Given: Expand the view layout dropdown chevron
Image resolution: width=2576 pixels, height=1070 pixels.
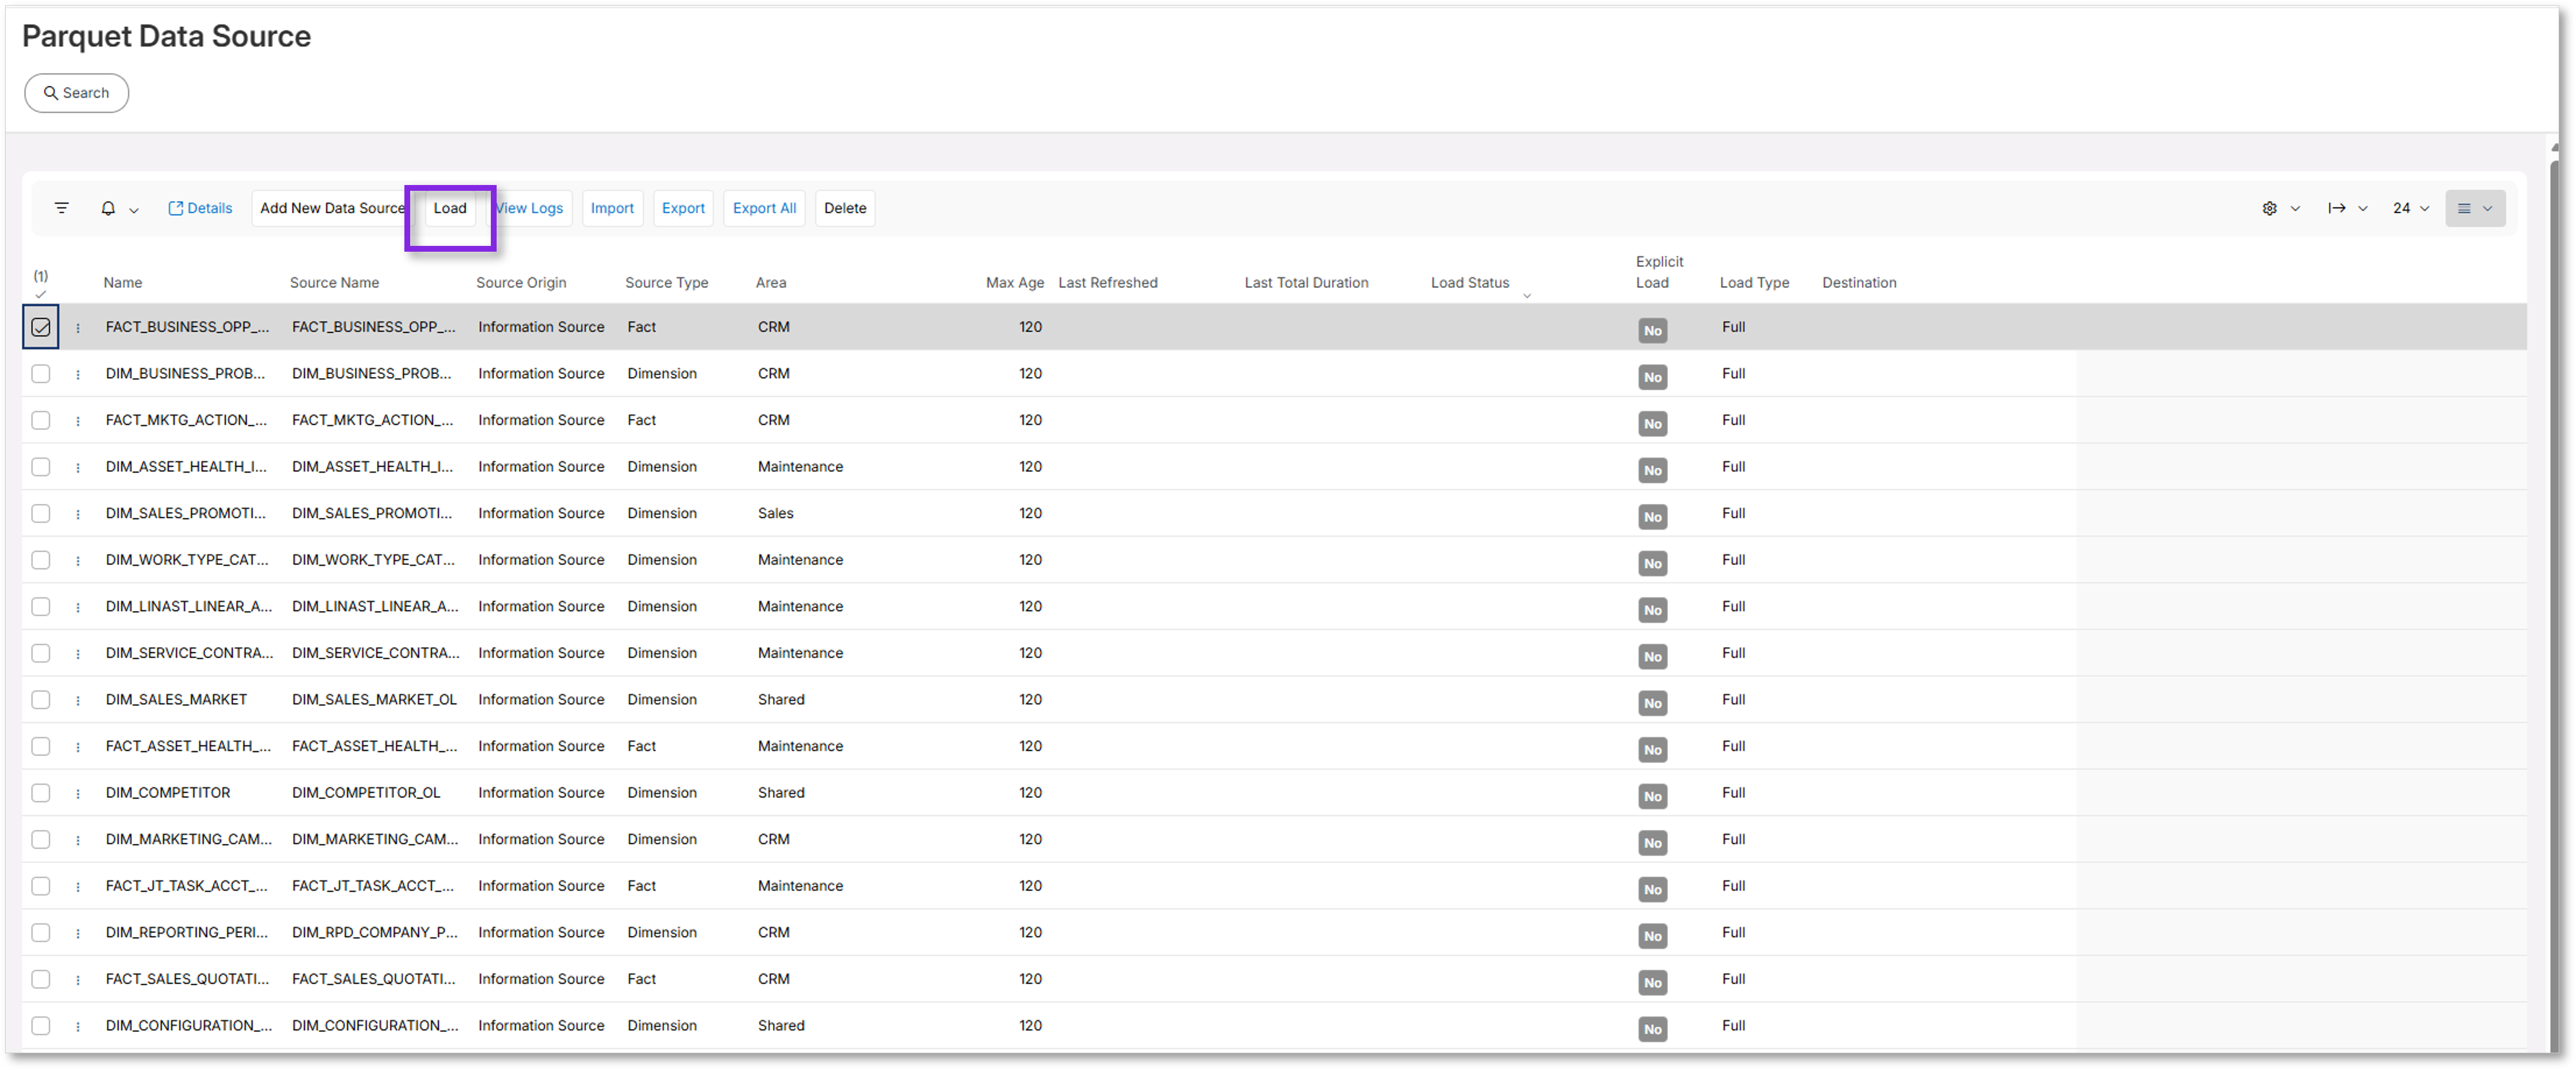Looking at the screenshot, I should [x=2488, y=208].
